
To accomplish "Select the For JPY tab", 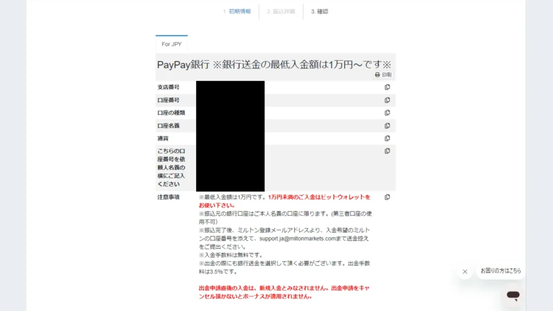I will tap(171, 44).
